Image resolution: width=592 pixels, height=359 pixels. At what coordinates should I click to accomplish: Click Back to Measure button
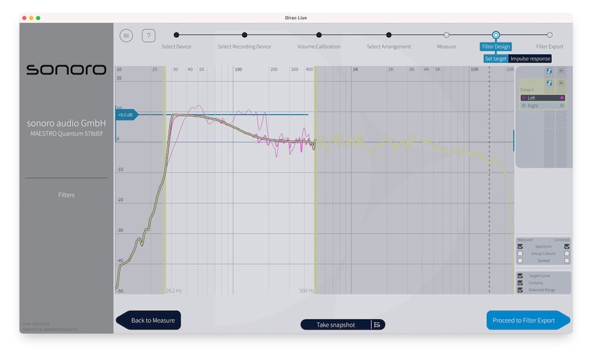coord(149,320)
